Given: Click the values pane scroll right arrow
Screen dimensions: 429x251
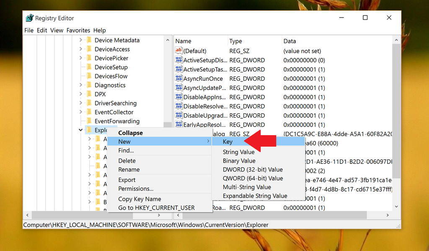Looking at the screenshot, I should 388,215.
